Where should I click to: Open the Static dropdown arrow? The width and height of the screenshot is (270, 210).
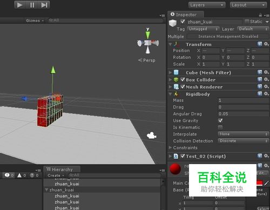(267, 22)
